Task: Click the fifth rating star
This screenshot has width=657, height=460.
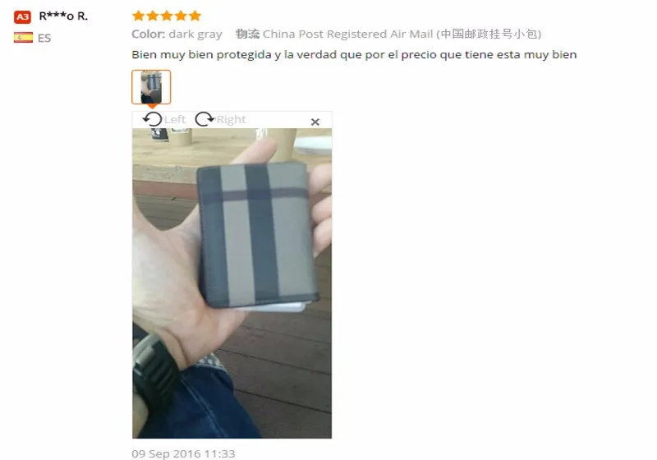Action: 195,16
